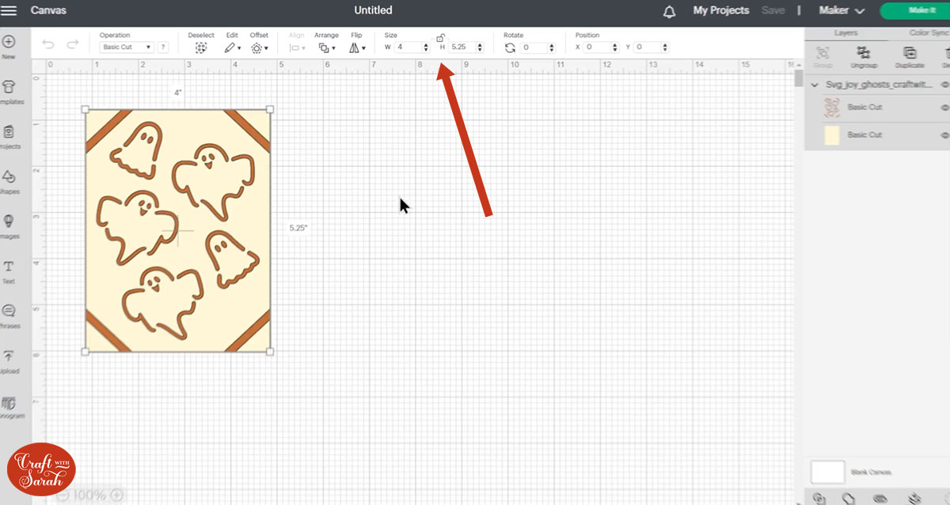This screenshot has height=505, width=950.
Task: Undo the last action
Action: 48,44
